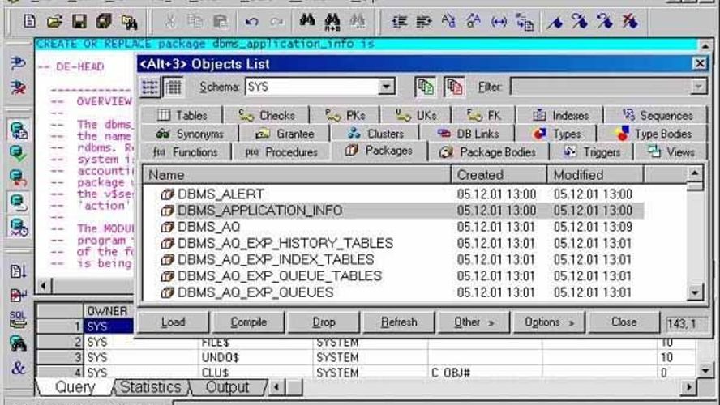Toggle the list view mode button
The width and height of the screenshot is (720, 405).
pyautogui.click(x=151, y=87)
